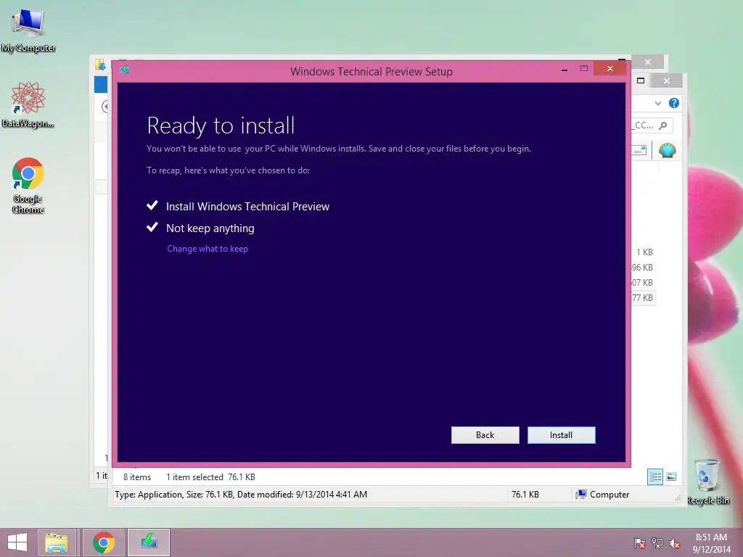The width and height of the screenshot is (743, 557).
Task: Click the shell icon in Explorer toolbar
Action: coord(668,151)
